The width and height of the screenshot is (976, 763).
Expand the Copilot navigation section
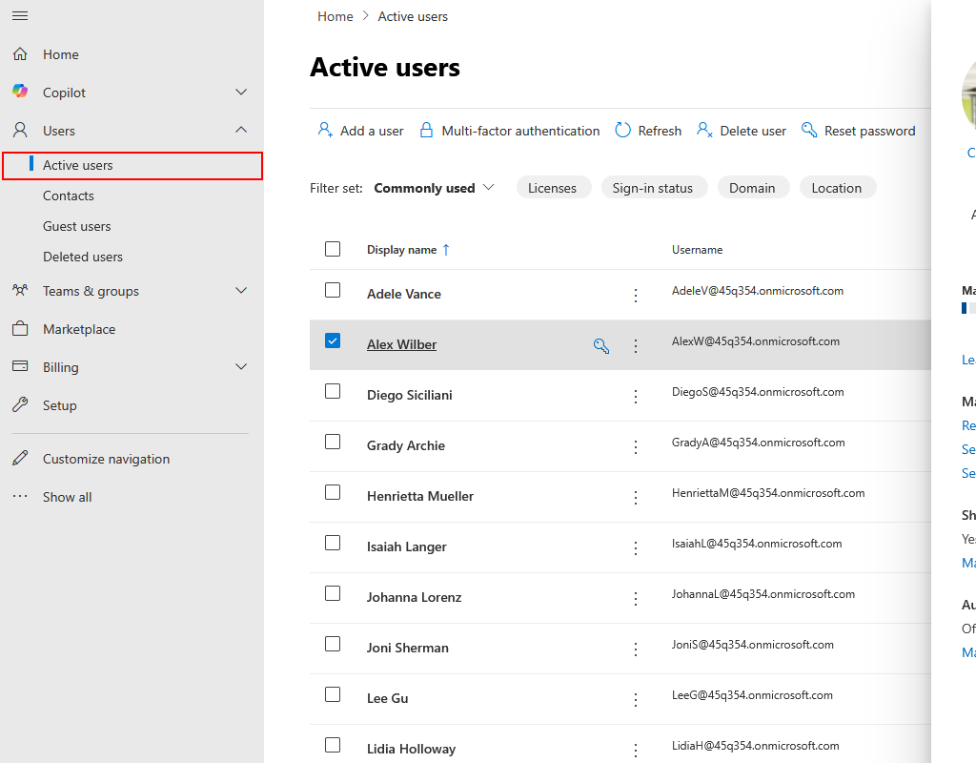[241, 93]
